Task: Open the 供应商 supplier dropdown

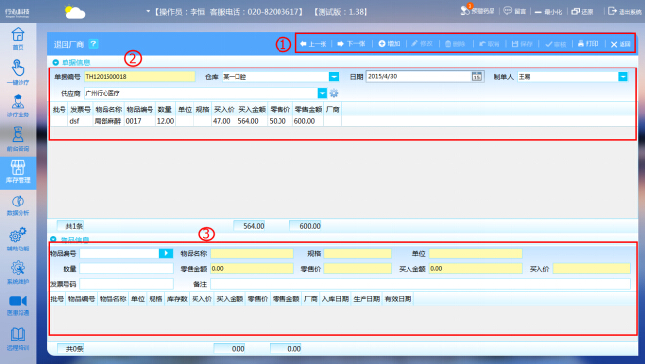Action: (322, 94)
